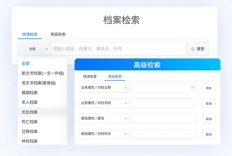Click 取消 button beside 题名 row
232x156 pixels.
click(209, 119)
